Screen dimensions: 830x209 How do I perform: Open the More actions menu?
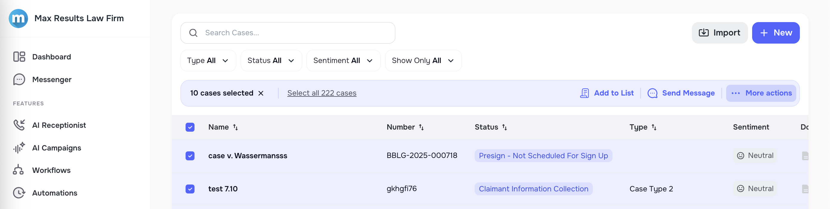pos(761,93)
